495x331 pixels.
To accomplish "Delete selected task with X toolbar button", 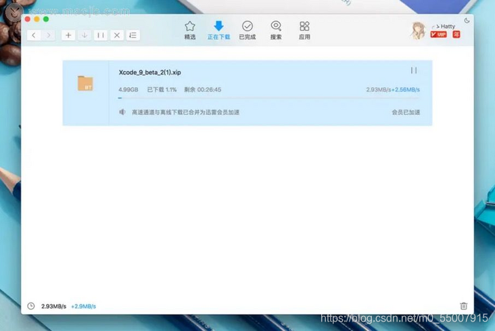I will pyautogui.click(x=117, y=35).
